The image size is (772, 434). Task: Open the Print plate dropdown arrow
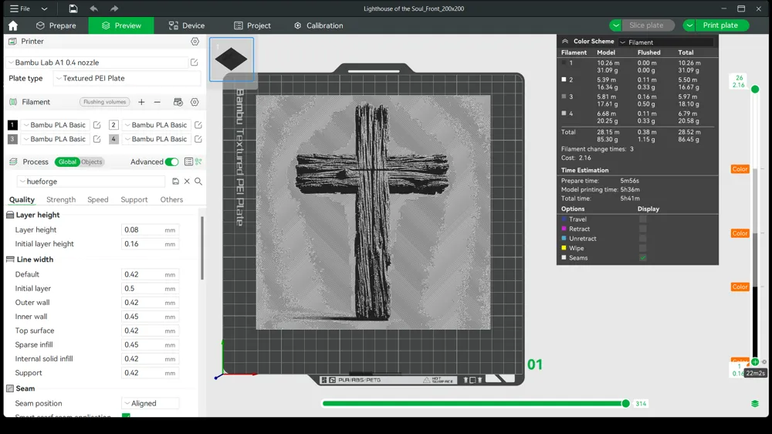coord(689,25)
